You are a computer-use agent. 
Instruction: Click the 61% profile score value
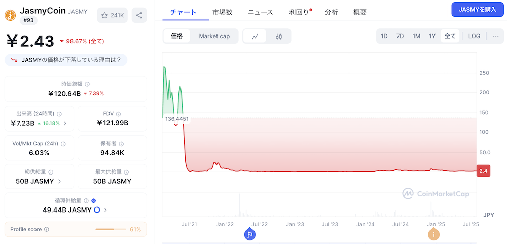click(x=135, y=229)
